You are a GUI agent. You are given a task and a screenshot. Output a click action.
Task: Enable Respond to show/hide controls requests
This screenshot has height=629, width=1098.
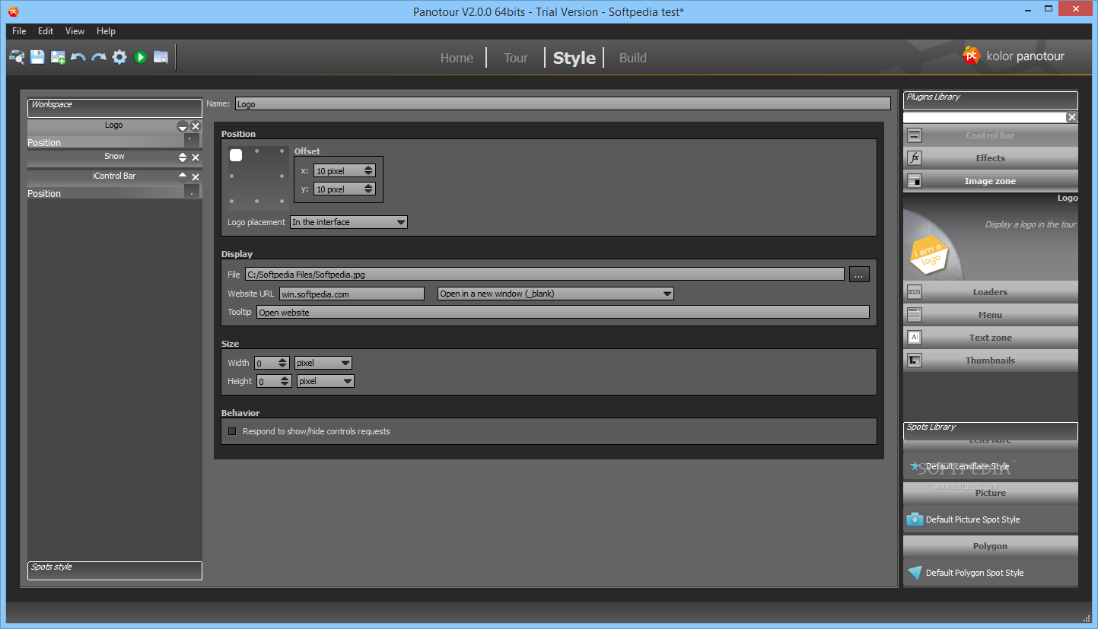pos(233,431)
